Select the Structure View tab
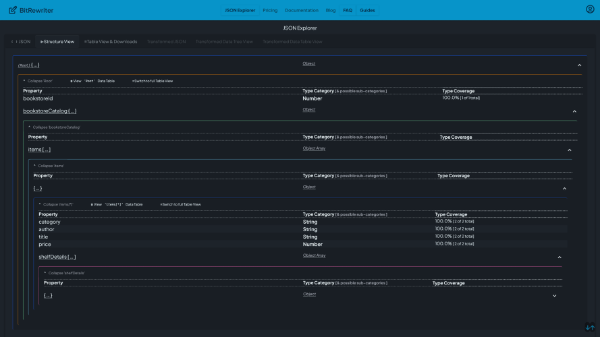600x337 pixels. tap(57, 42)
